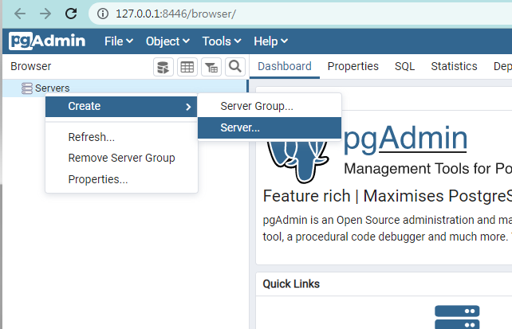Switch to the SQL tab
Screen dimensions: 512x329
click(x=404, y=66)
